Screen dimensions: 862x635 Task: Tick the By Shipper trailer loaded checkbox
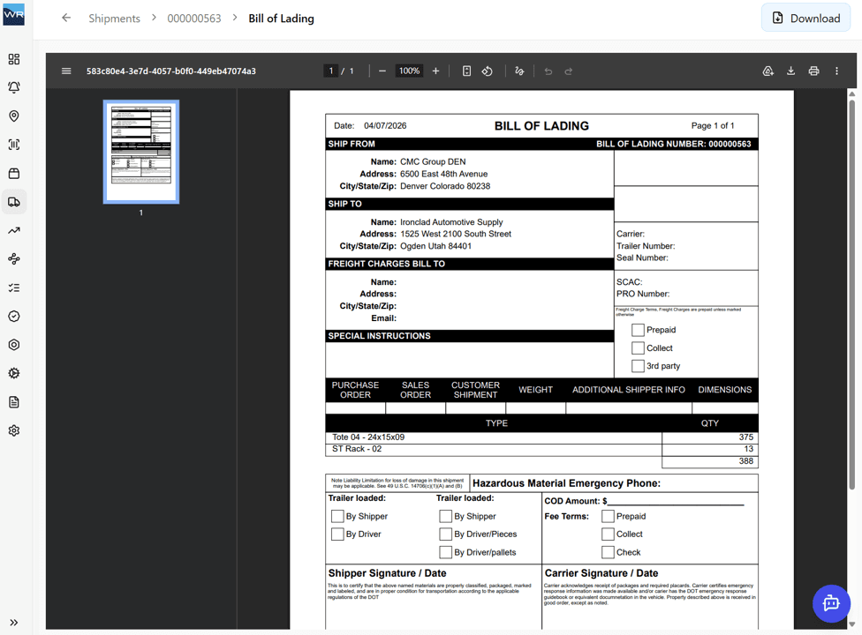(337, 516)
